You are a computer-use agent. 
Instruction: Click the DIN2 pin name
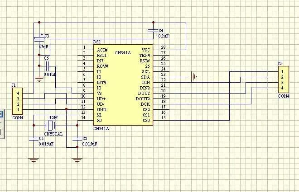point(145,88)
